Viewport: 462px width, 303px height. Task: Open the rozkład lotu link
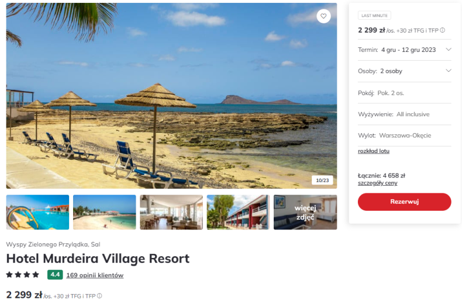point(374,151)
